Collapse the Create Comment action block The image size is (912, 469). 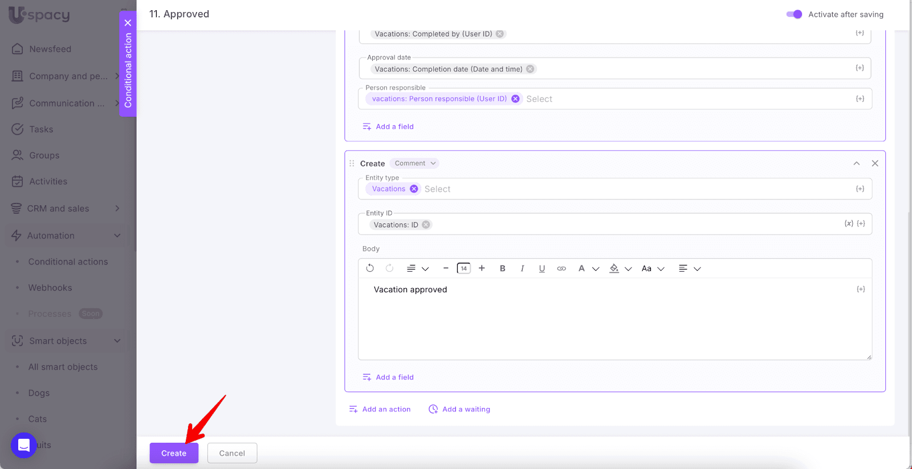click(856, 164)
